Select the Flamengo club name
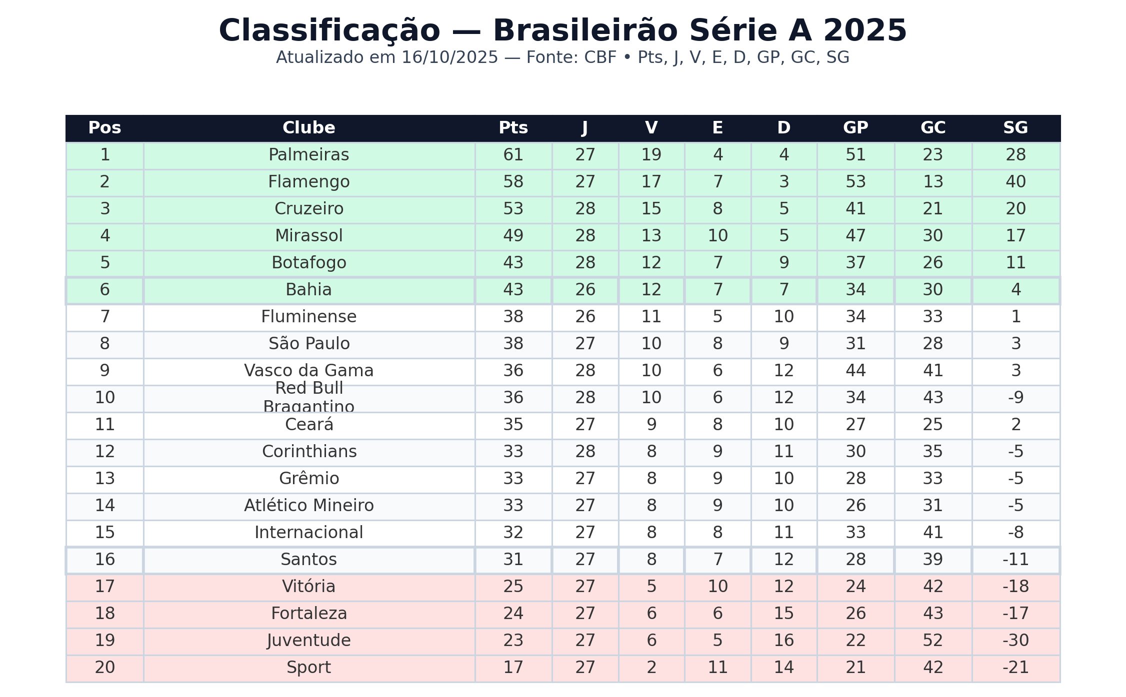Image resolution: width=1126 pixels, height=697 pixels. [308, 182]
